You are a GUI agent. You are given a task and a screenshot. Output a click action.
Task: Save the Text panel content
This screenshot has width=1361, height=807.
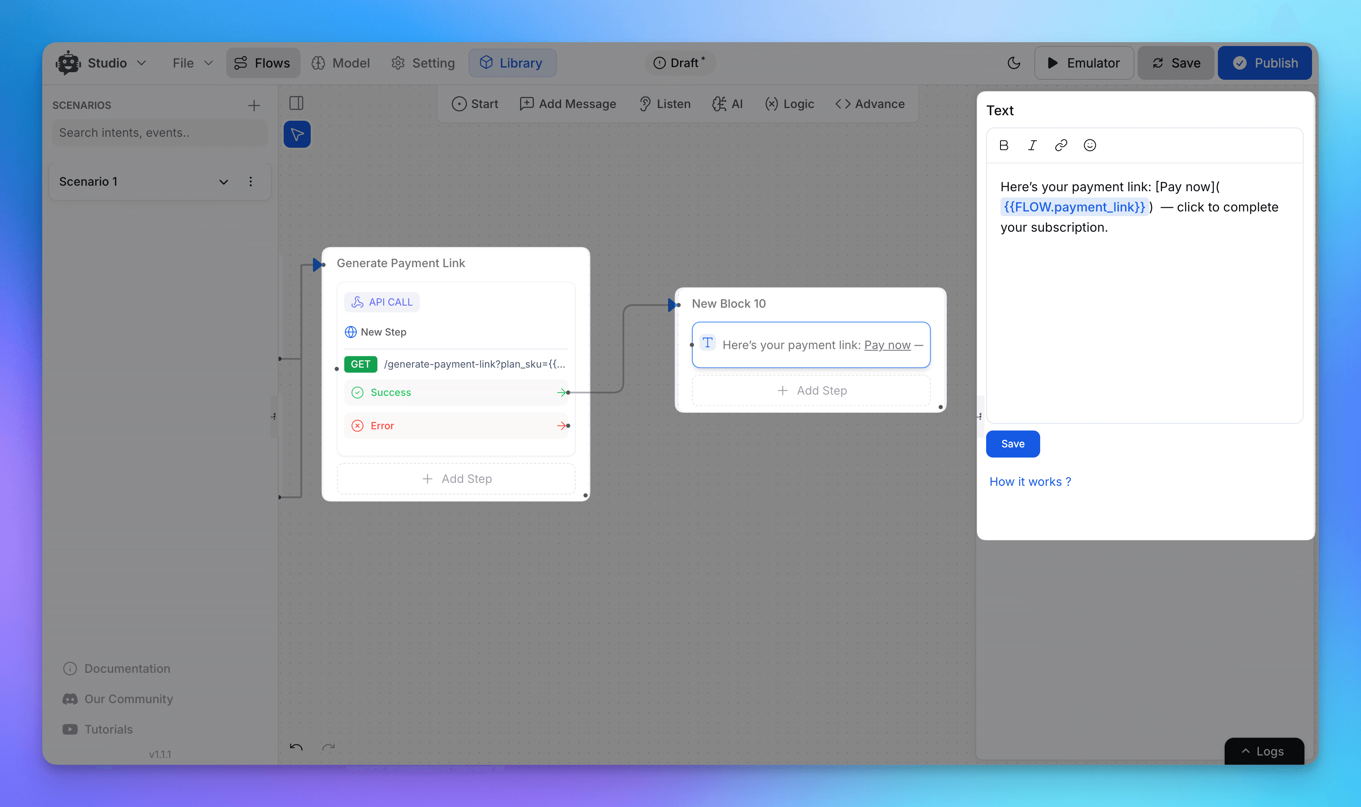(x=1012, y=444)
